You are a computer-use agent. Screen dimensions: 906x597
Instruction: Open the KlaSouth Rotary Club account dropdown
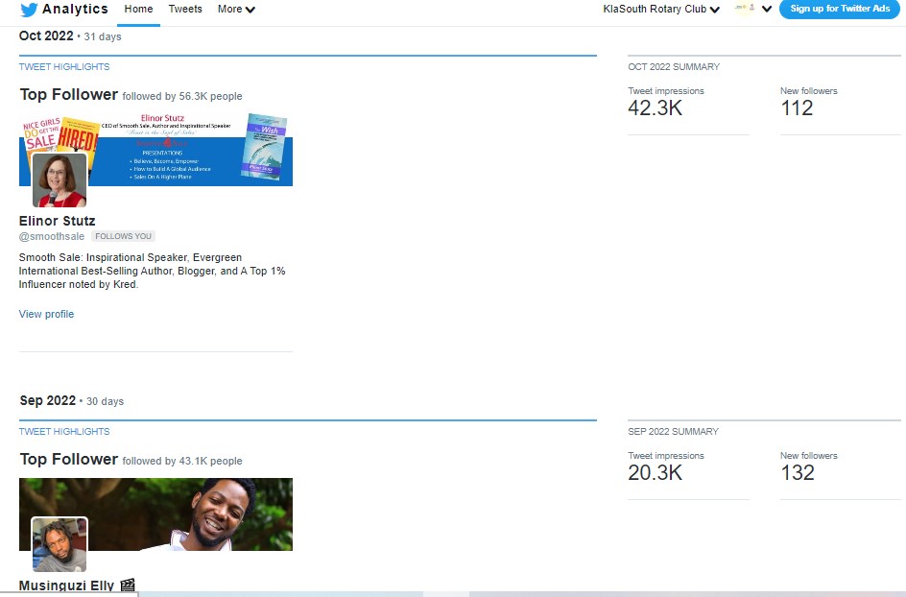661,10
